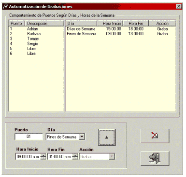This screenshot has width=186, height=177.
Task: Select port row Adrian
Action: pyautogui.click(x=36, y=29)
